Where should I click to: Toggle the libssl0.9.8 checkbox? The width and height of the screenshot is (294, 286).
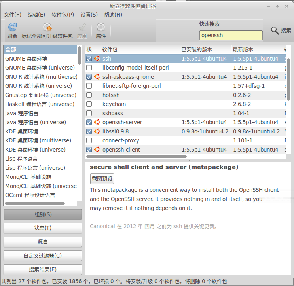point(89,131)
